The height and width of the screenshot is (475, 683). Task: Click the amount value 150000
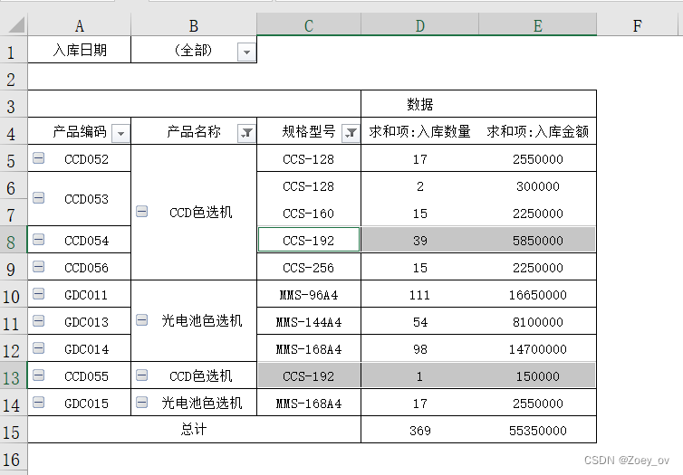pos(537,375)
